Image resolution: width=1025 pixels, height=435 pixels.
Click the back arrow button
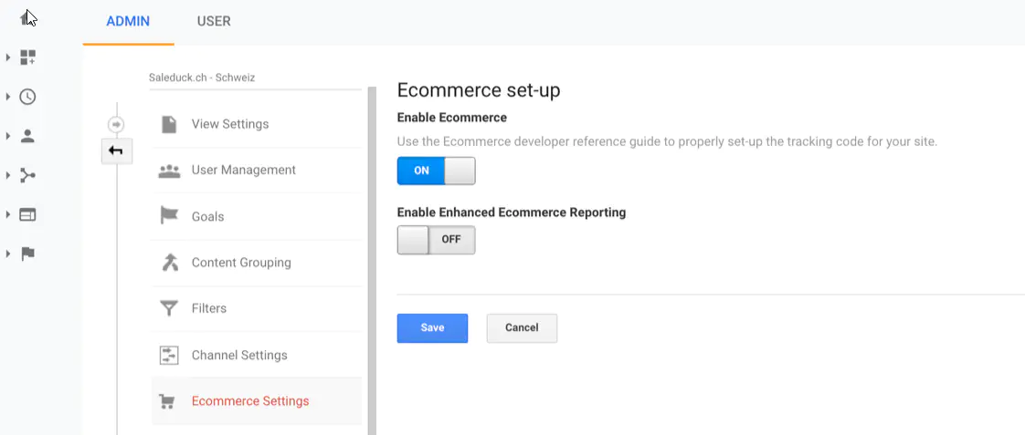pos(116,151)
